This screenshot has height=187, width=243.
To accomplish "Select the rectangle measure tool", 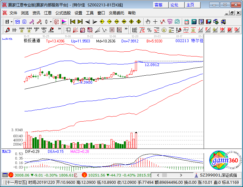I will tap(68, 30).
